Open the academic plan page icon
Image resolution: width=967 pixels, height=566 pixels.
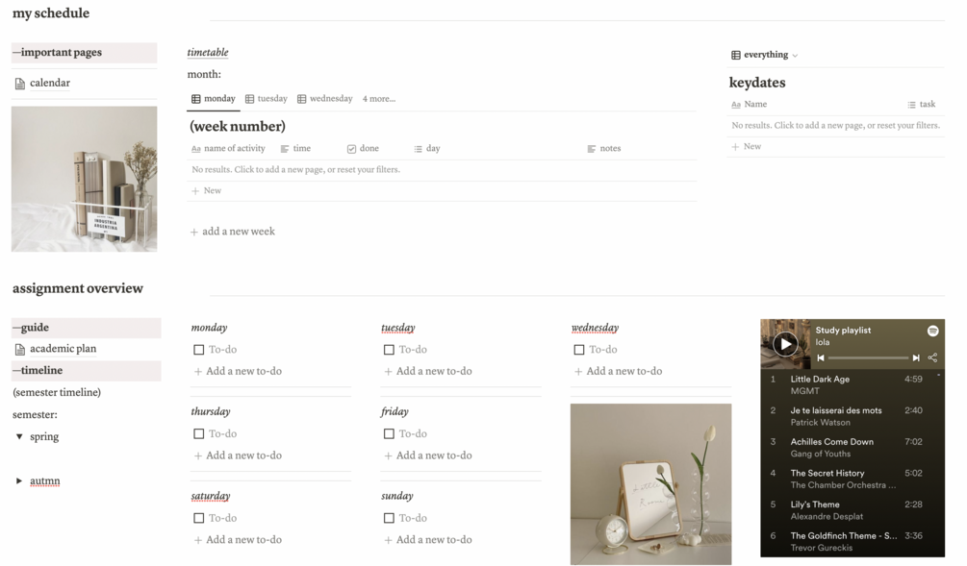(20, 349)
